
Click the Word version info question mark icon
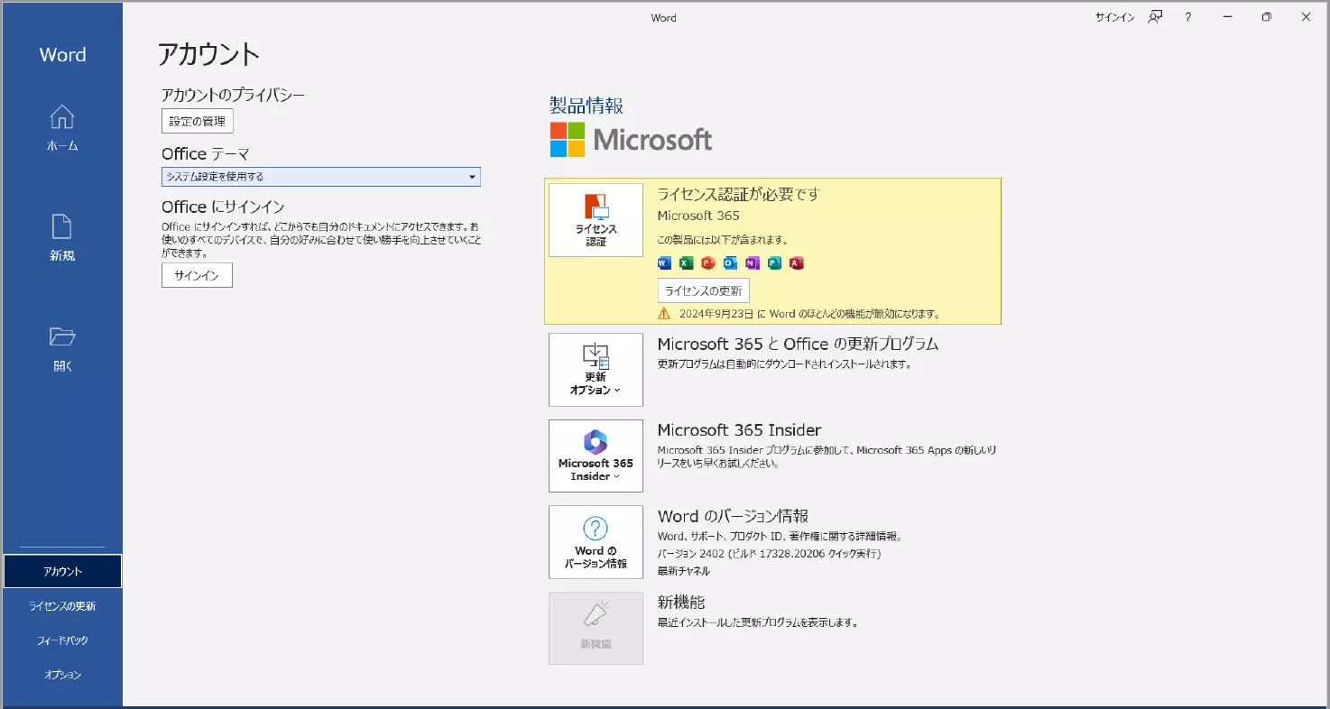(x=596, y=529)
